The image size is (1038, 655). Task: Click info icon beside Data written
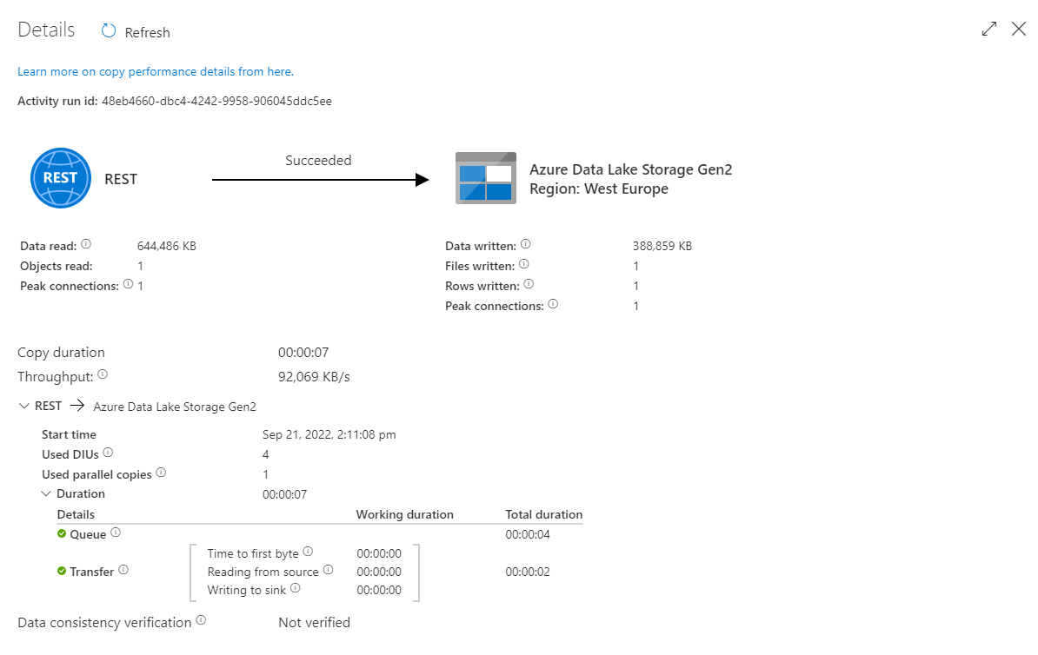[525, 245]
